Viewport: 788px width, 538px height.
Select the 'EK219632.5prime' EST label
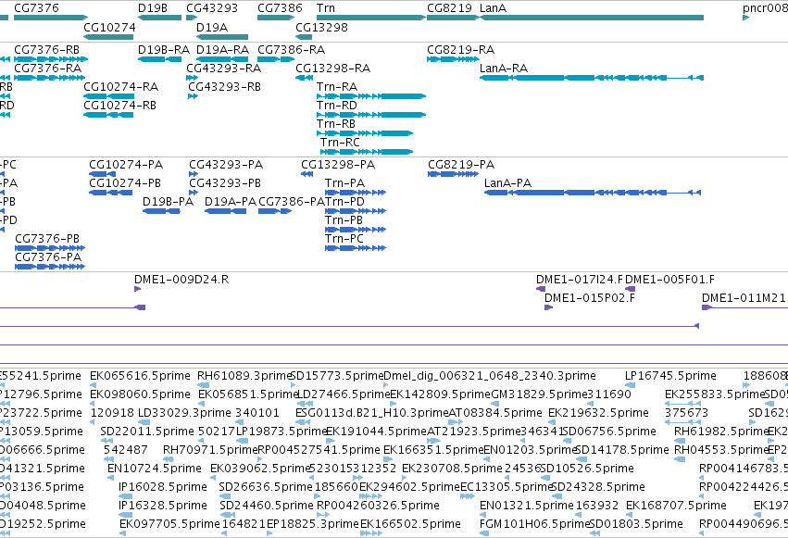coord(598,413)
